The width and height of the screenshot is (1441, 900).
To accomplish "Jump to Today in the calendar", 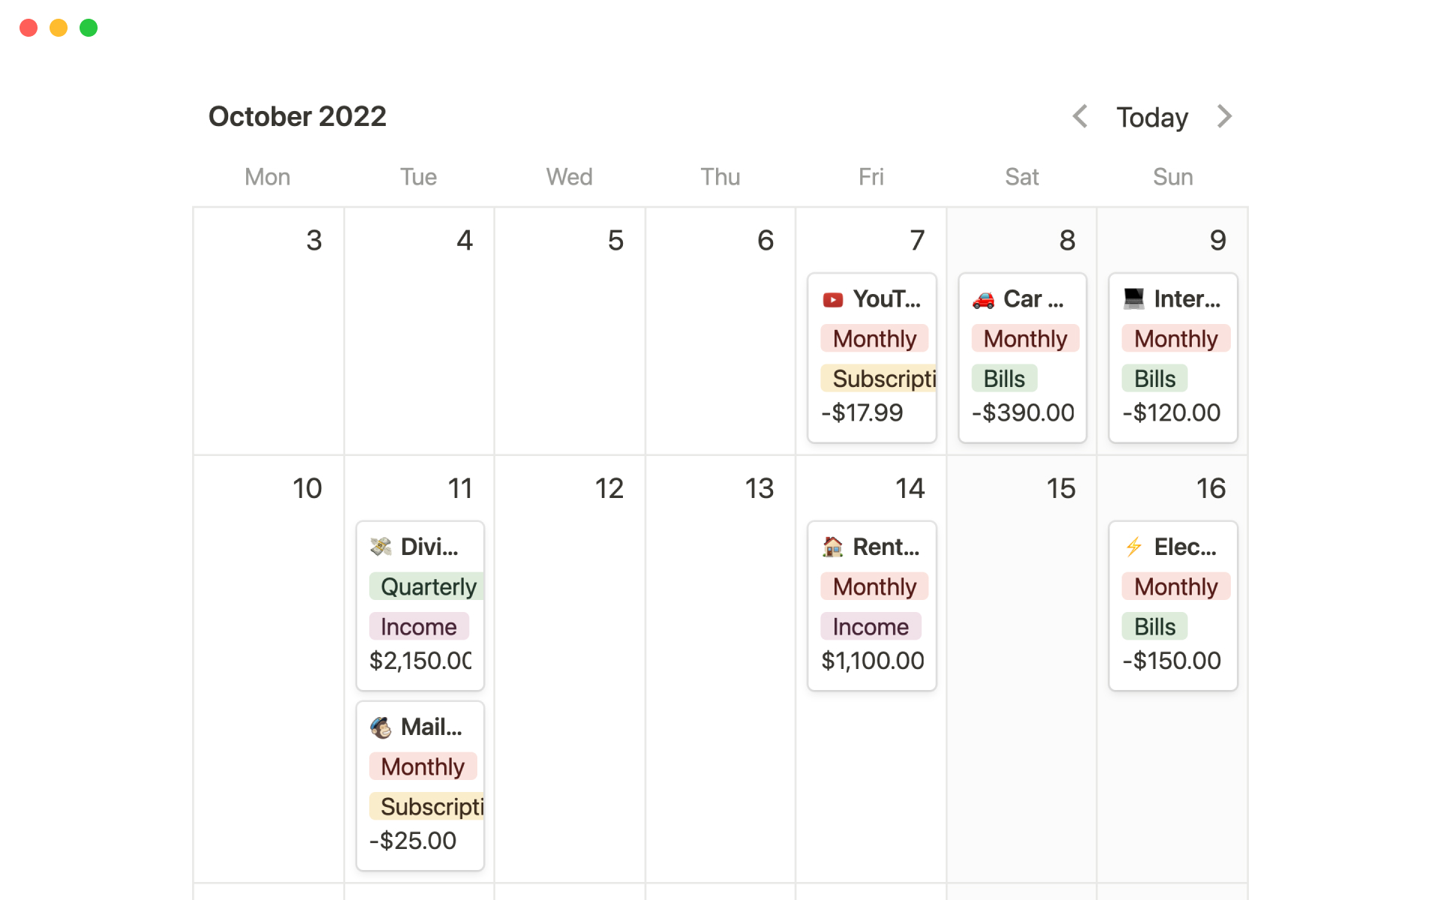I will click(x=1152, y=118).
